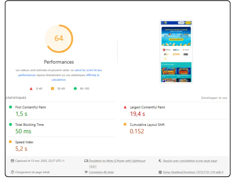Click the red triangle beside Largest Contentful Paint
235x179 pixels.
[x=125, y=107]
